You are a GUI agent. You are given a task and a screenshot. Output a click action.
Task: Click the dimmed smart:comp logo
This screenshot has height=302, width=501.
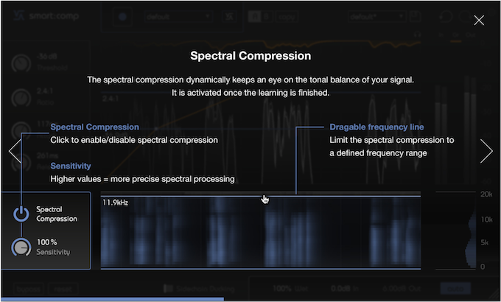pyautogui.click(x=46, y=16)
